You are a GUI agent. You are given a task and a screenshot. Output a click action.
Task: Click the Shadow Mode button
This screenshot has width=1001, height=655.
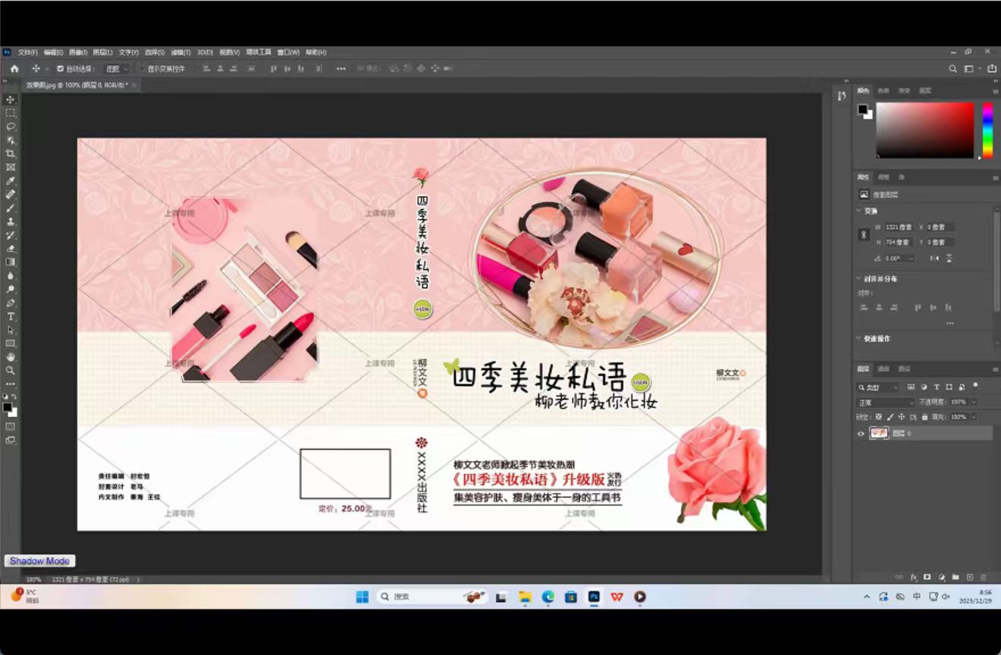click(x=39, y=561)
